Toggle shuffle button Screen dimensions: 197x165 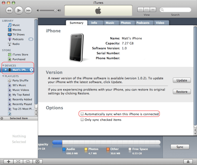18,162
